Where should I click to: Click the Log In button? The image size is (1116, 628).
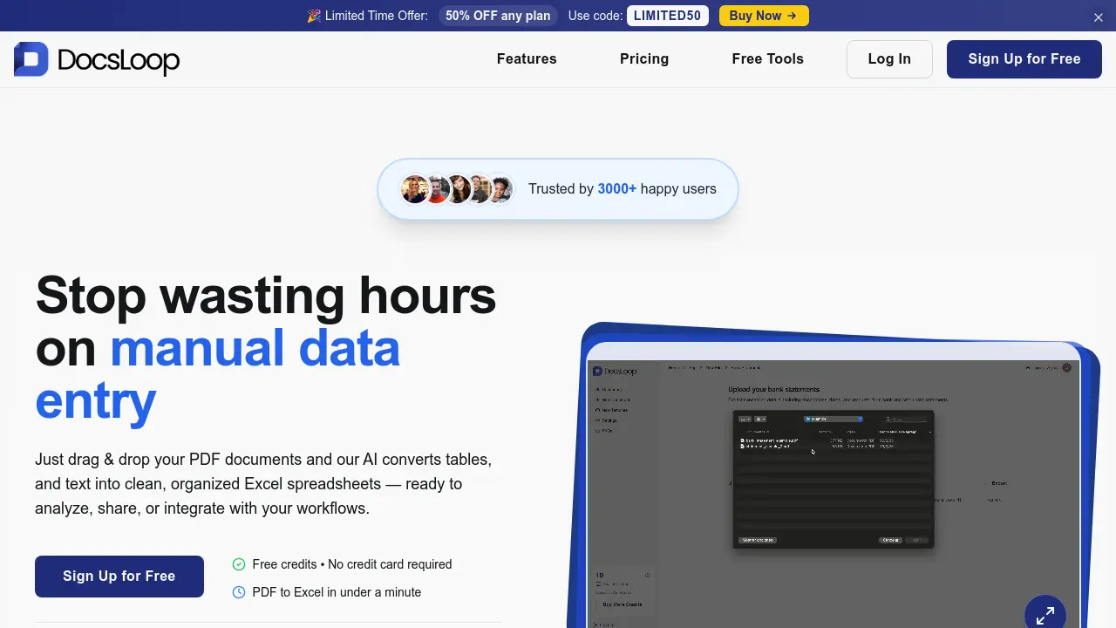coord(889,59)
